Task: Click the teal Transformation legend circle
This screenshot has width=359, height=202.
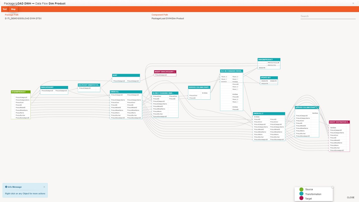Action: point(302,194)
